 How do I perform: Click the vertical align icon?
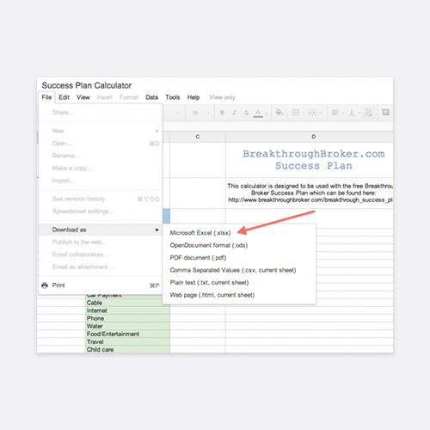pyautogui.click(x=352, y=113)
